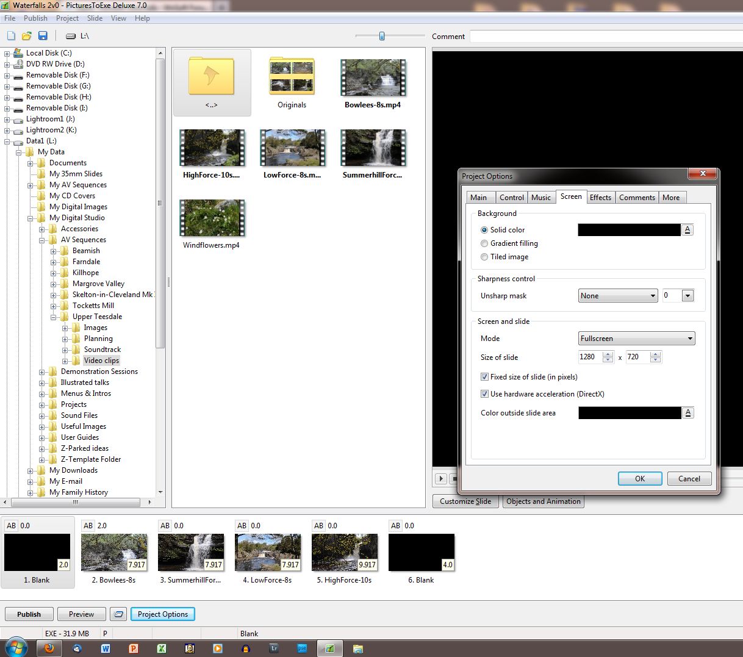Click the Save project floppy icon
Image resolution: width=743 pixels, height=657 pixels.
[43, 36]
